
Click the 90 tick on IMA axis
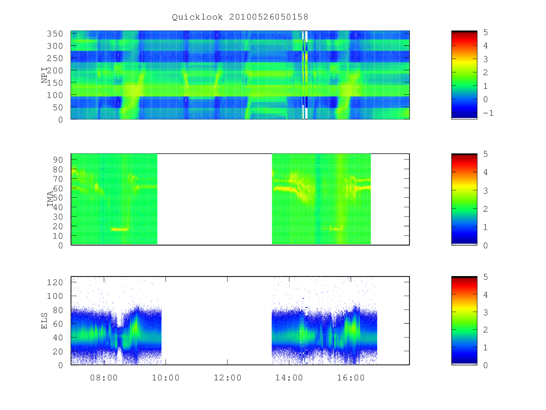click(59, 159)
